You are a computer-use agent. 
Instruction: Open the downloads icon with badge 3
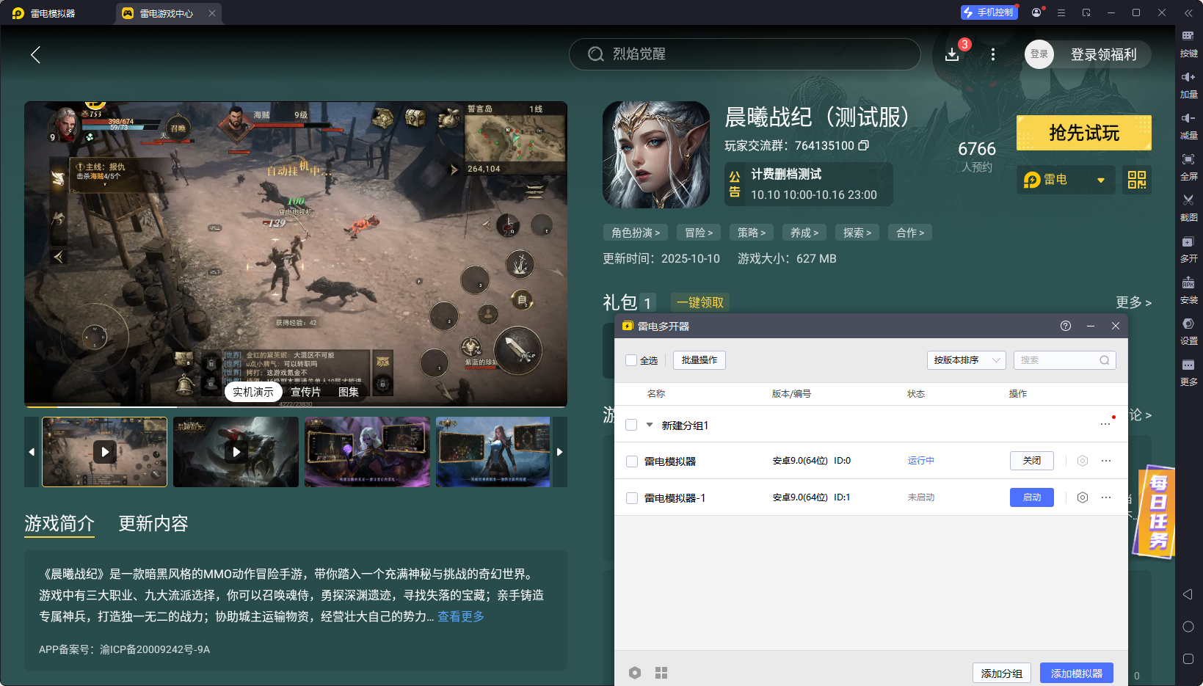click(x=952, y=54)
